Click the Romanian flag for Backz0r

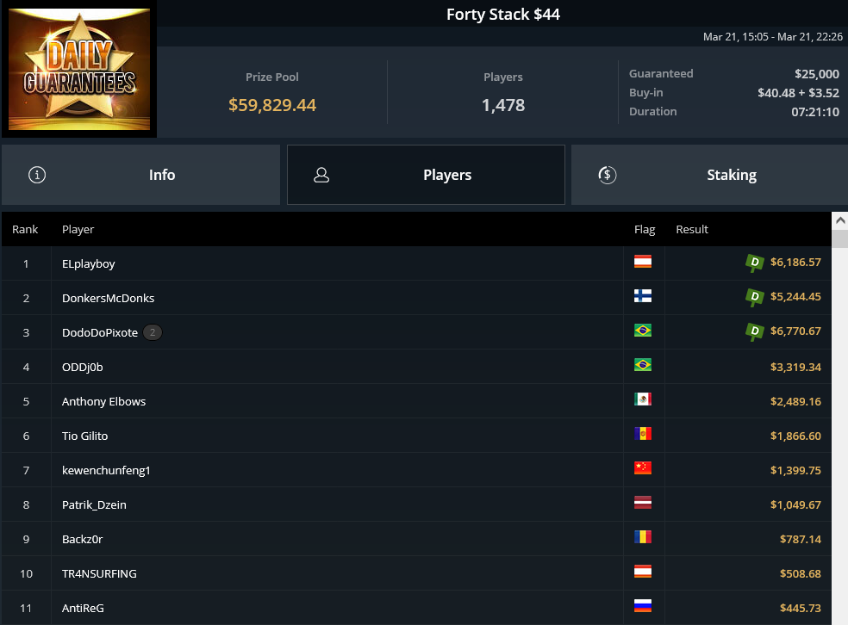pyautogui.click(x=643, y=537)
